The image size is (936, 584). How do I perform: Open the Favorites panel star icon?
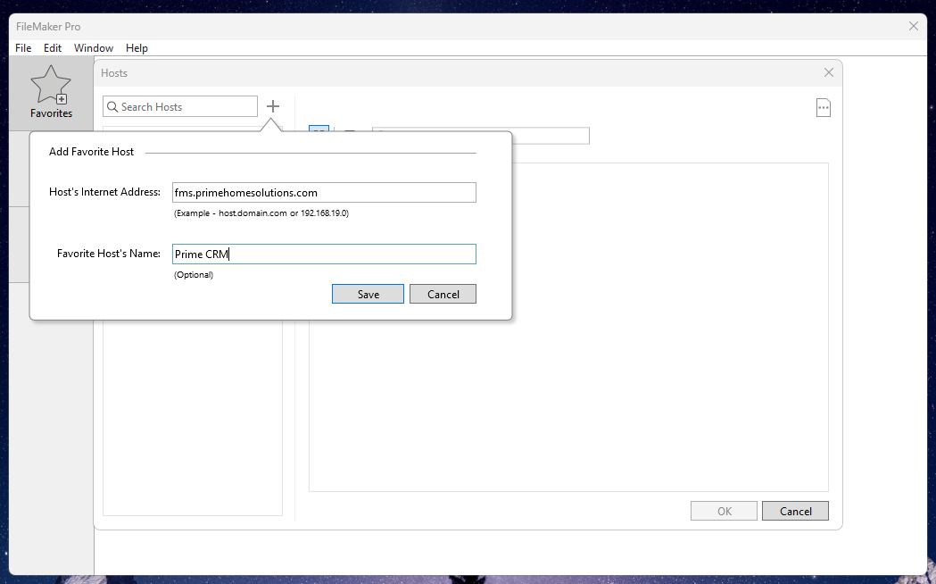coord(51,86)
